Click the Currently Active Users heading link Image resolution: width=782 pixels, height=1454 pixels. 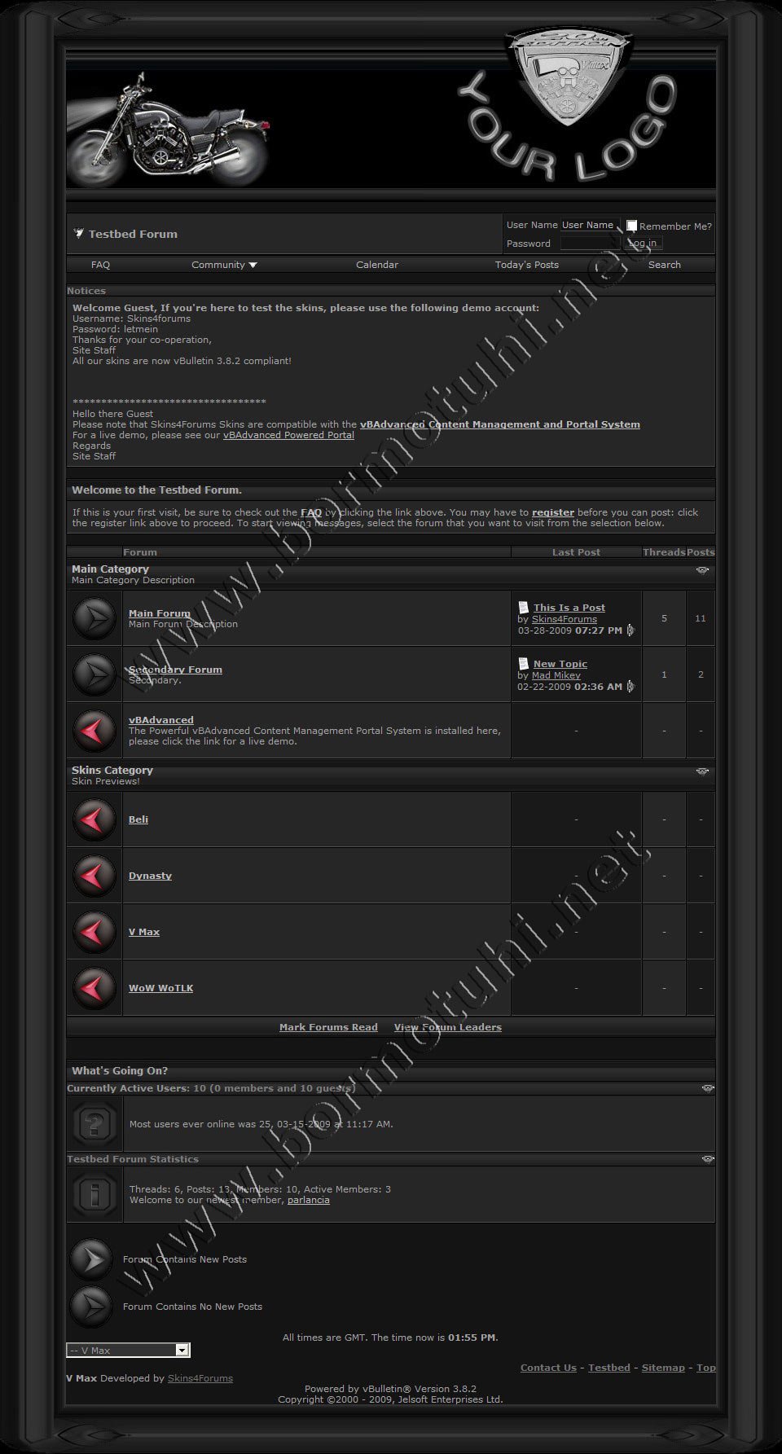point(128,1088)
